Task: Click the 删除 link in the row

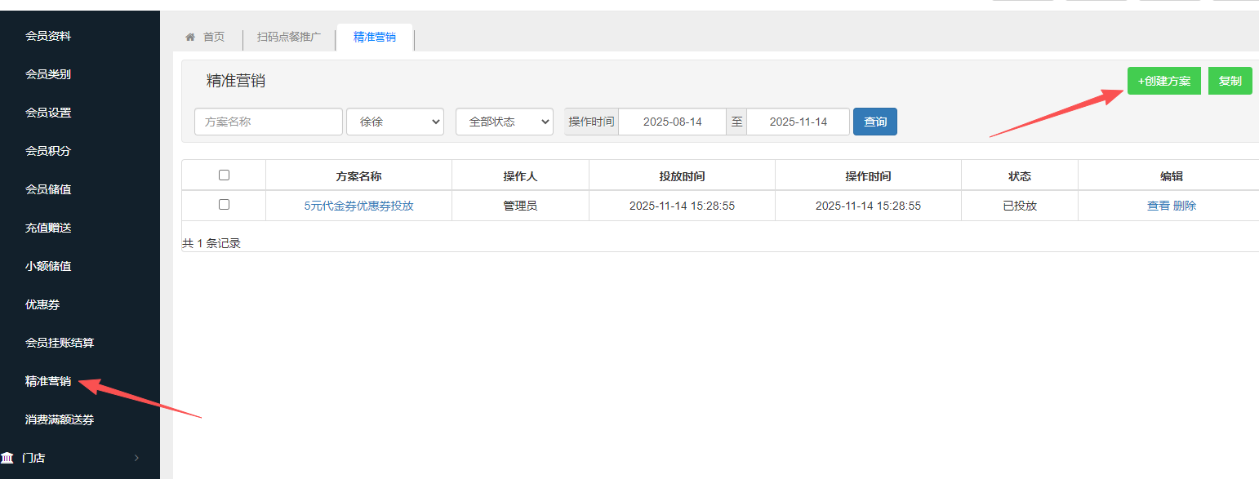Action: tap(1185, 206)
